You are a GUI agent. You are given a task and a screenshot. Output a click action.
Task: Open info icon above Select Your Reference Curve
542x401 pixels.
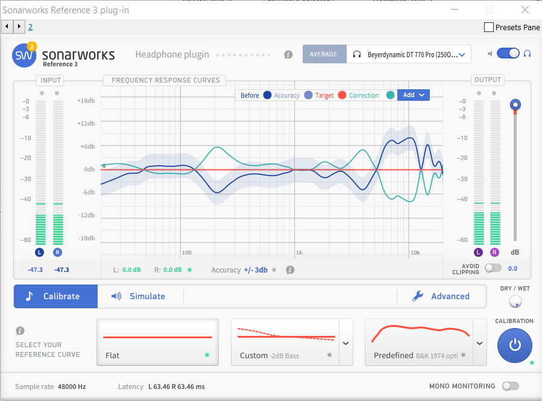[x=20, y=331]
